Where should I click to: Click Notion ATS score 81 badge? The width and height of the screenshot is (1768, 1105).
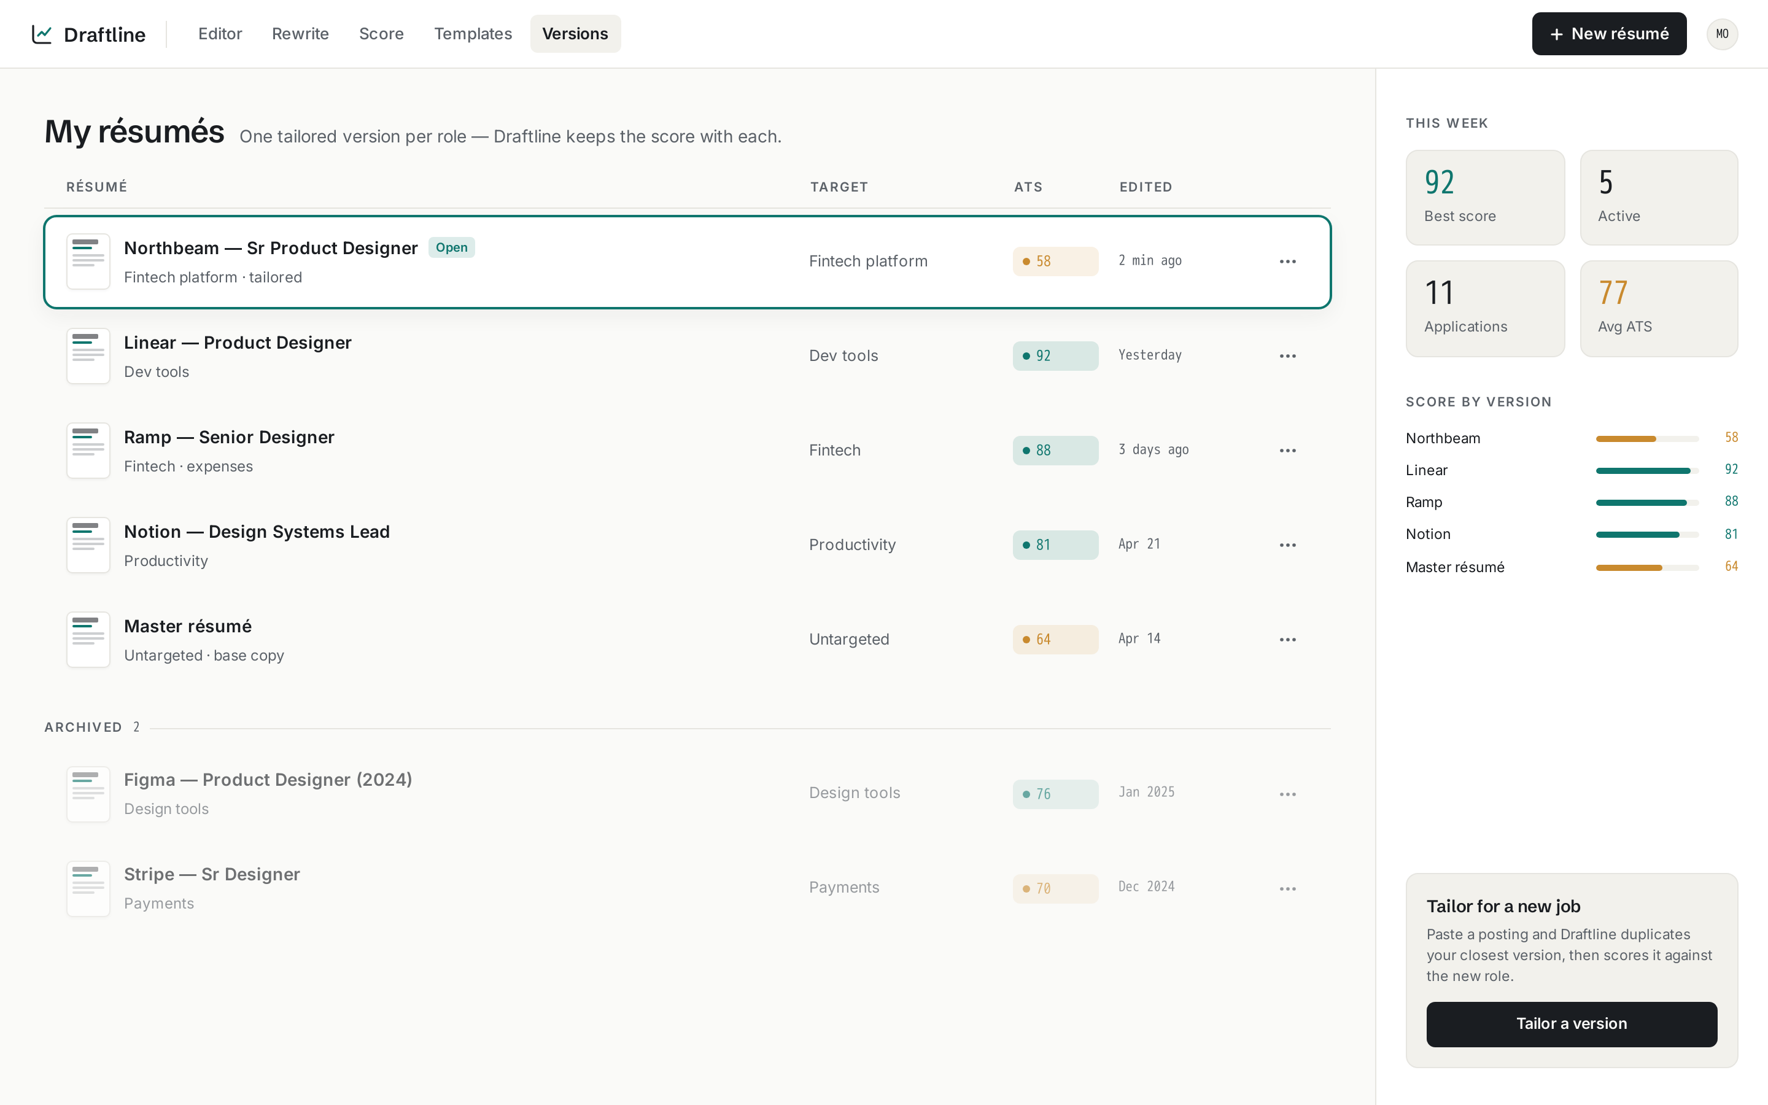(x=1055, y=545)
